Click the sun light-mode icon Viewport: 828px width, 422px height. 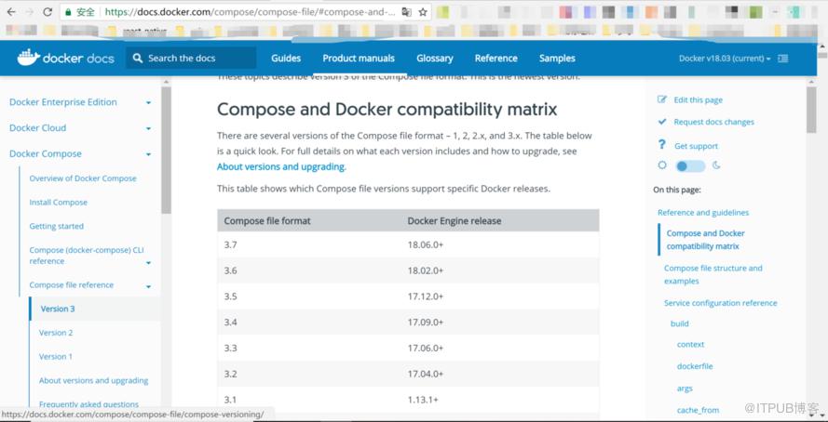coord(662,165)
